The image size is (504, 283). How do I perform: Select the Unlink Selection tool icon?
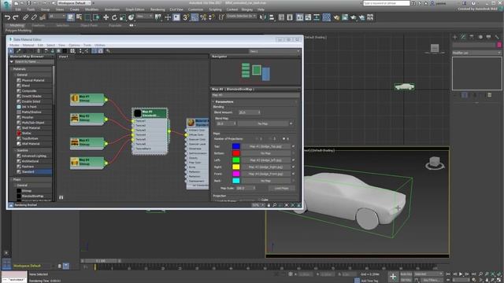[x=34, y=17]
